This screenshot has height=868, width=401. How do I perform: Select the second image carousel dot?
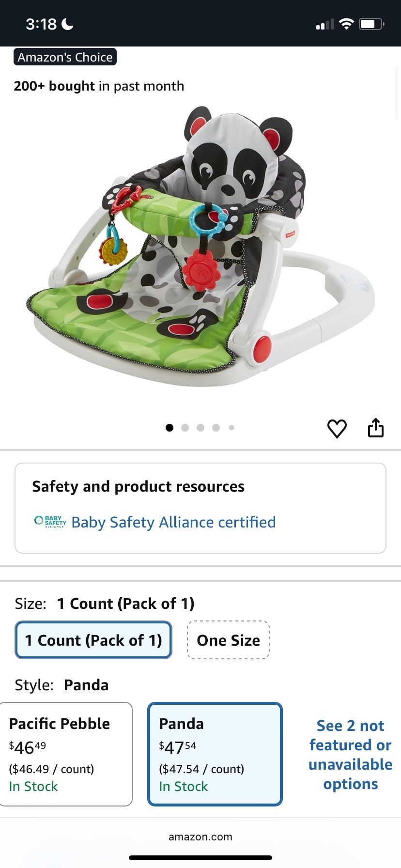point(185,428)
